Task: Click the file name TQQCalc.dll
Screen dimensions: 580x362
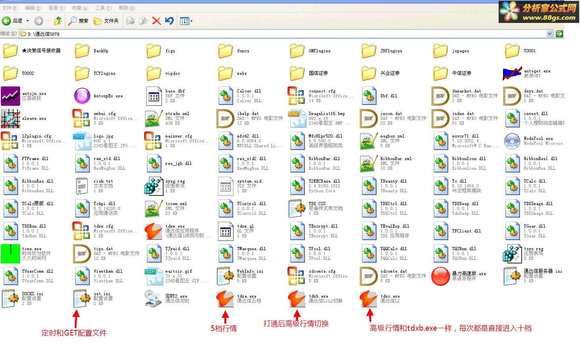Action: tap(394, 249)
